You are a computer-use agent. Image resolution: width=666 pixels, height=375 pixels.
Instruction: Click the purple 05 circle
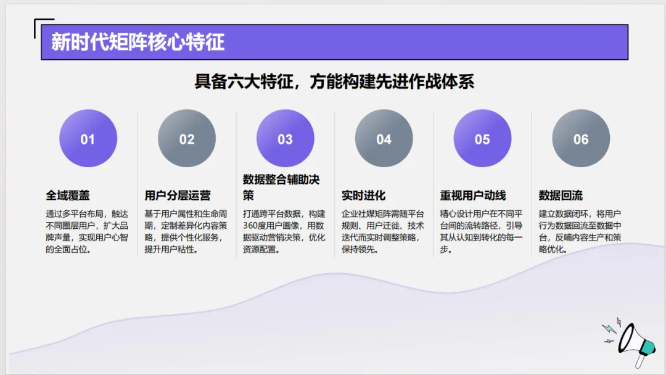[x=482, y=138]
